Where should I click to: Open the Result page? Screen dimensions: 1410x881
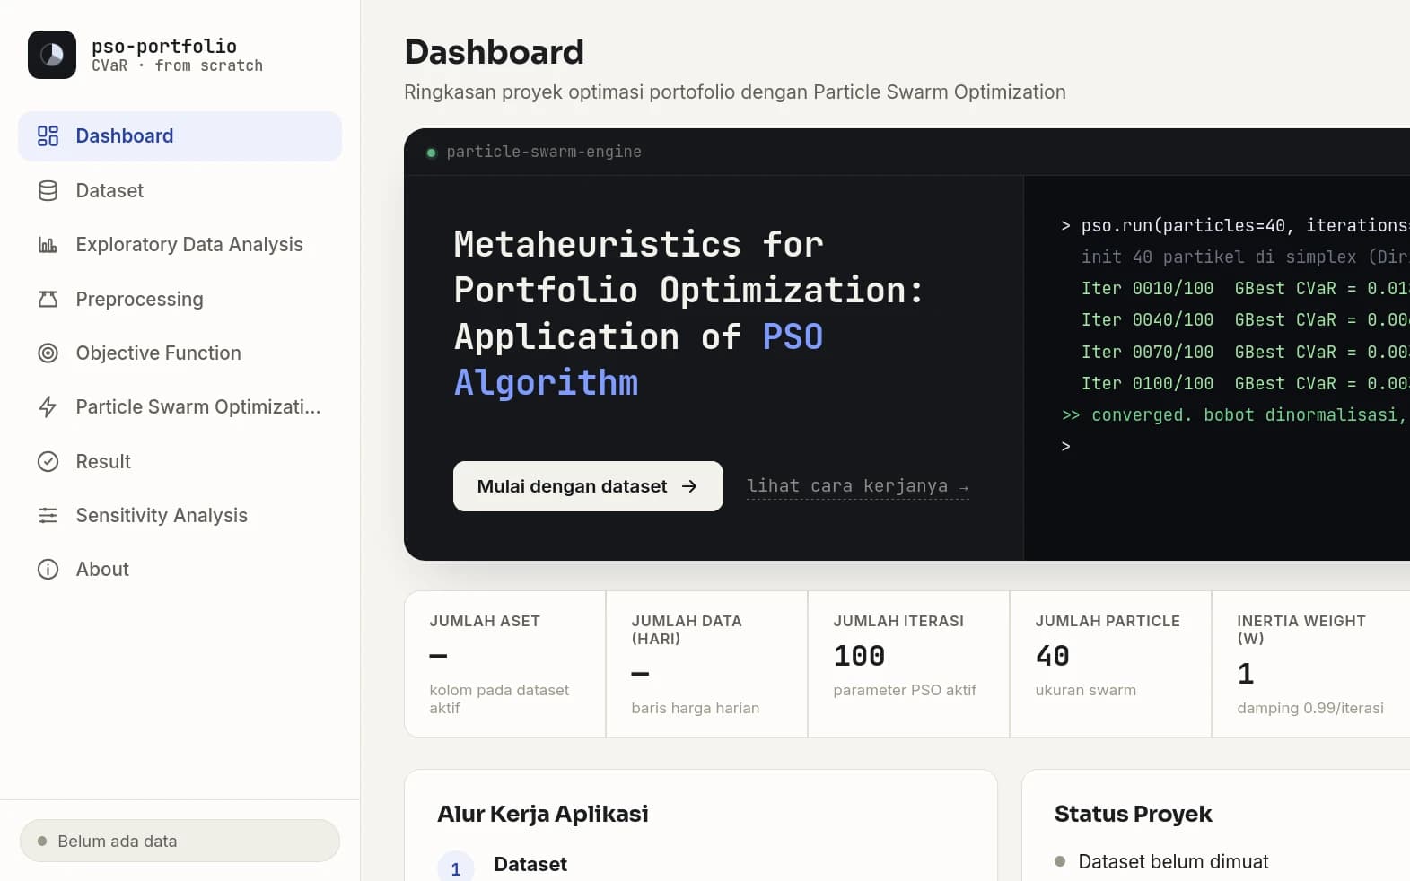tap(180, 461)
